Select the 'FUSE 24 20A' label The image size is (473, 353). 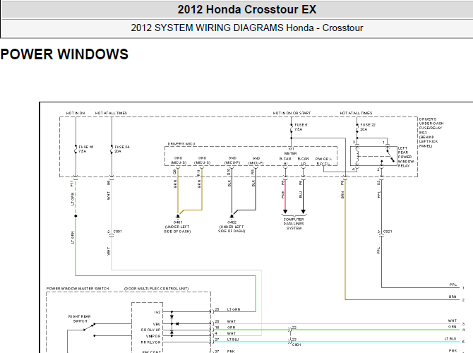point(122,149)
